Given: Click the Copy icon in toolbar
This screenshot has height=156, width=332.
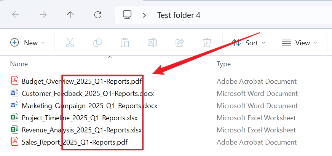Looking at the screenshot, I should (x=97, y=43).
